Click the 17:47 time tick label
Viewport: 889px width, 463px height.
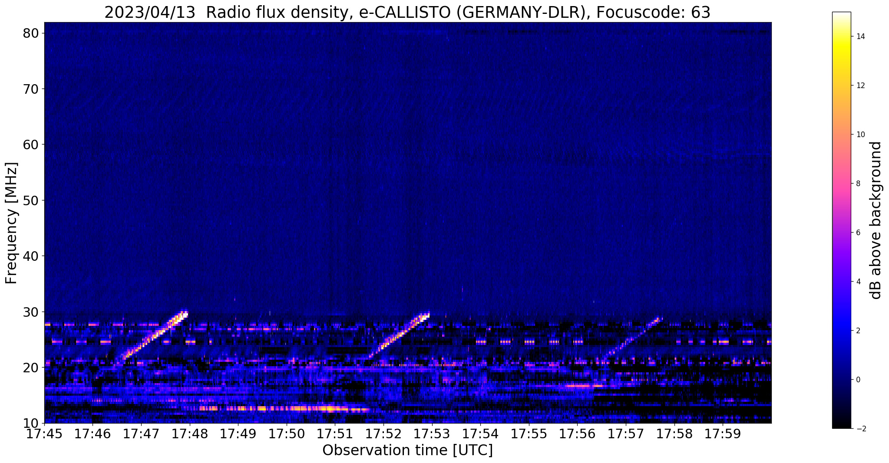pyautogui.click(x=141, y=434)
